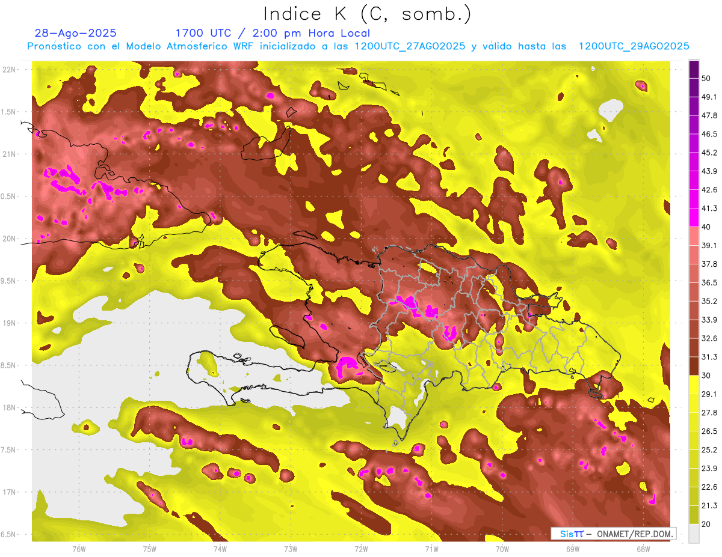This screenshot has height=557, width=722.
Task: Click the '72W' longitude label
Action: [x=361, y=549]
